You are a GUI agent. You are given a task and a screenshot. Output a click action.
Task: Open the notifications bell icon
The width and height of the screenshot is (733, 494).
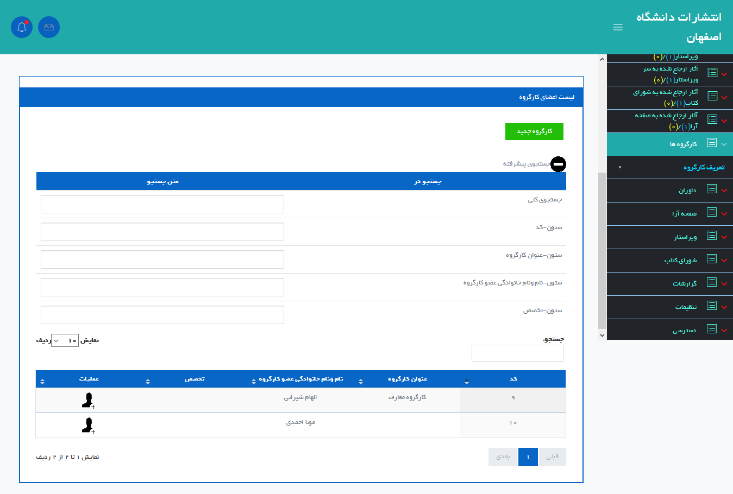[22, 27]
